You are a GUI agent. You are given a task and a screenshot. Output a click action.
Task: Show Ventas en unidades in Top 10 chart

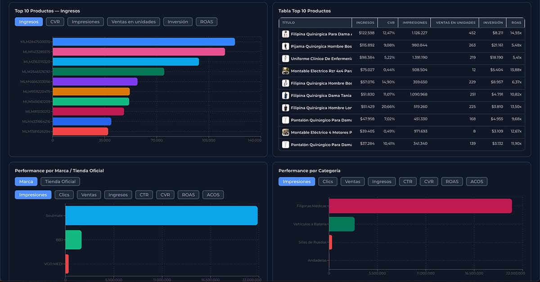[x=133, y=22]
